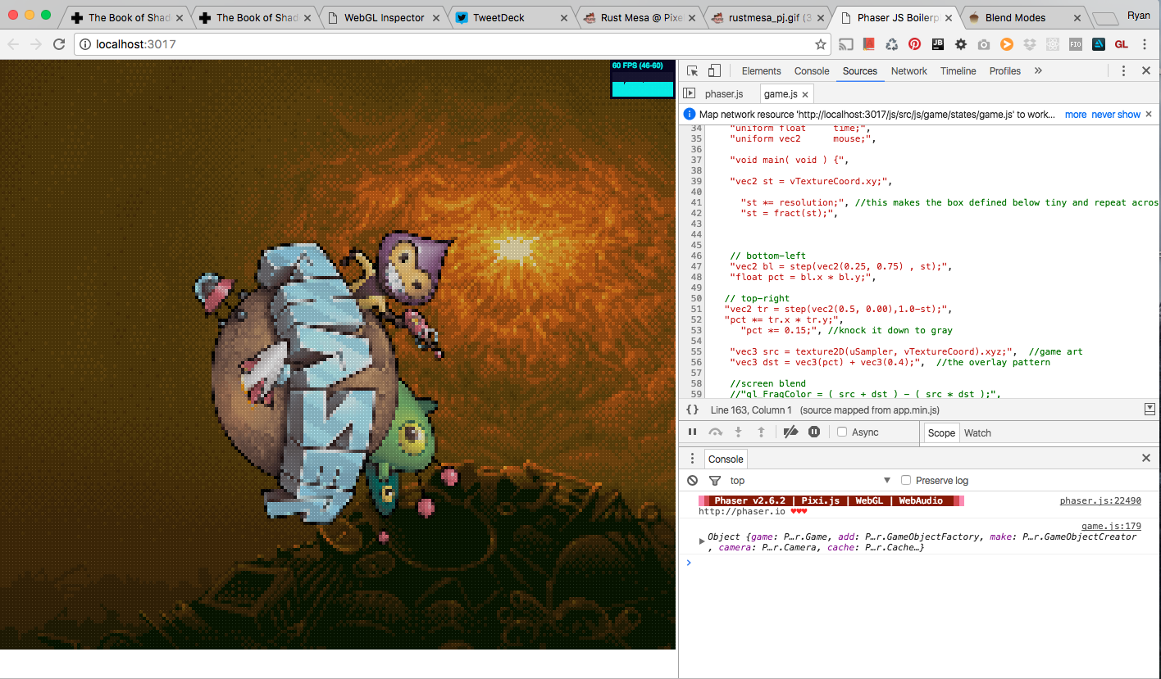Toggle the device toolbar icon
This screenshot has height=679, width=1161.
click(714, 71)
